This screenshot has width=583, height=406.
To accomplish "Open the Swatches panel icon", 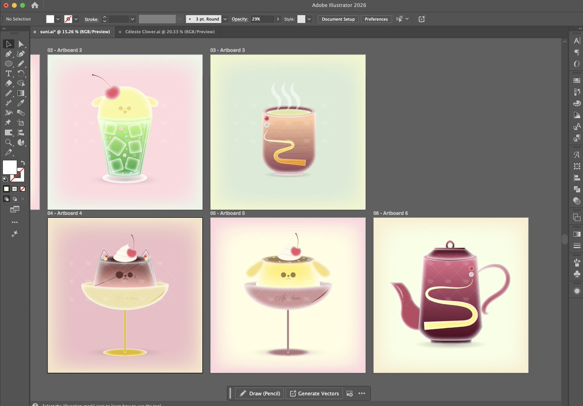I will click(x=577, y=80).
